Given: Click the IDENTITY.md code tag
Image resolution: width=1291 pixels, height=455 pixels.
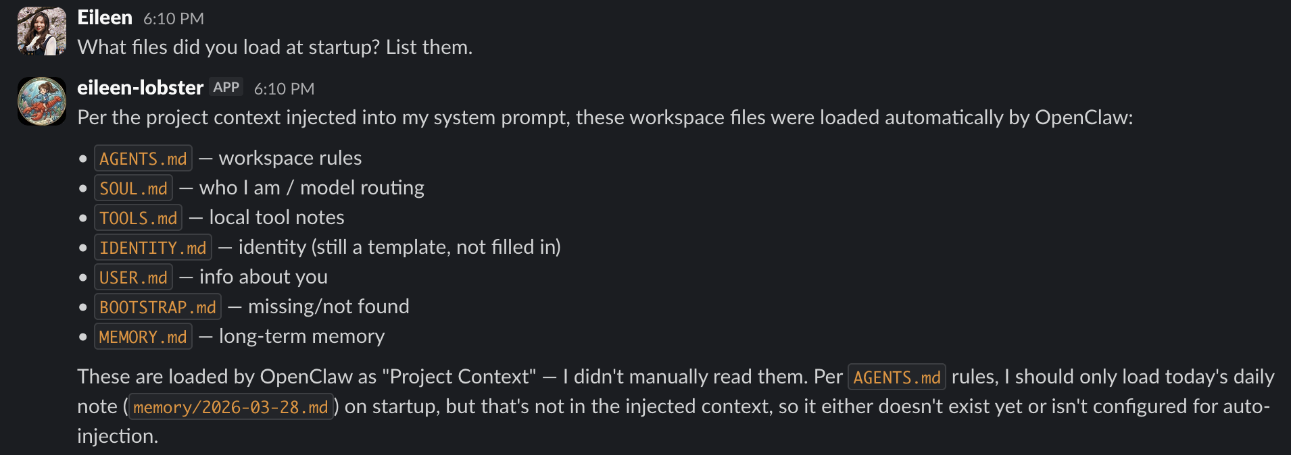Looking at the screenshot, I should point(153,248).
